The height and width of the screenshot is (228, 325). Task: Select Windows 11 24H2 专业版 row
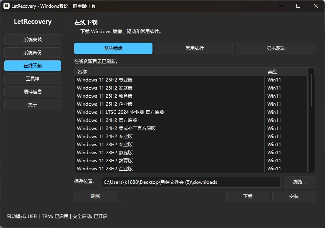click(x=191, y=136)
